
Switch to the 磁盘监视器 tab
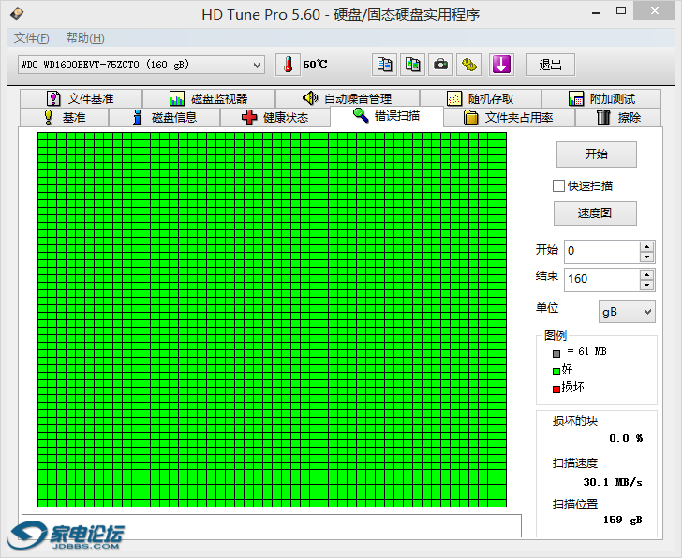pyautogui.click(x=209, y=98)
